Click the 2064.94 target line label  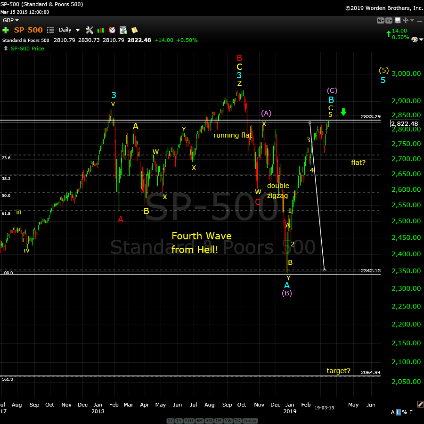[x=371, y=372]
